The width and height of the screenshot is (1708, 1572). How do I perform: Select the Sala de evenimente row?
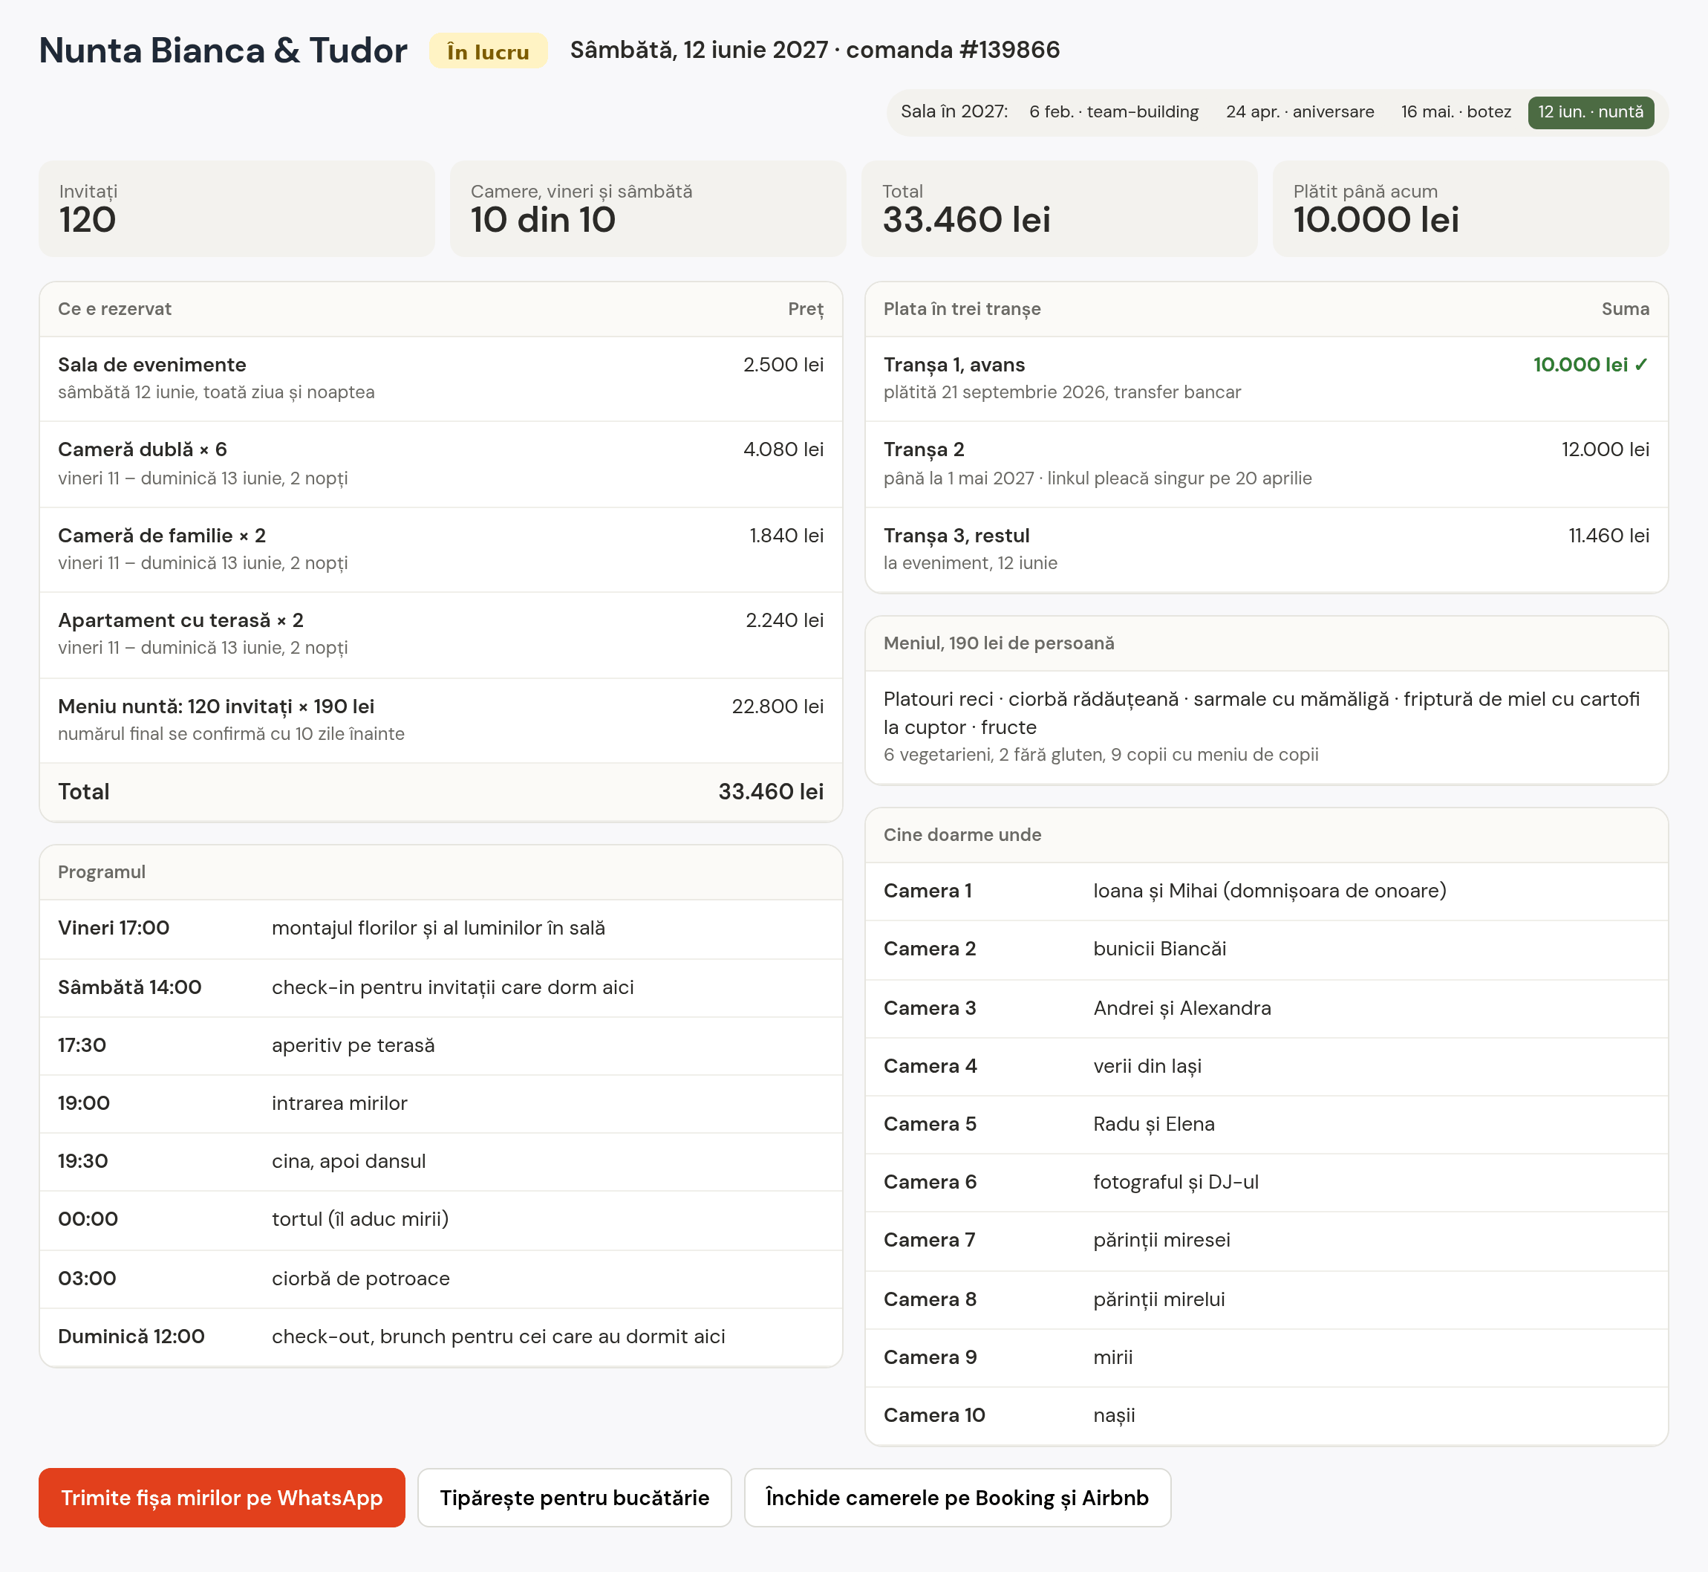[440, 379]
